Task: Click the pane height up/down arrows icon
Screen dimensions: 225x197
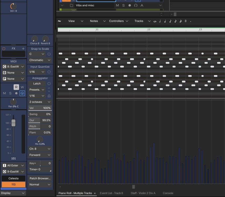Action: 161,14
